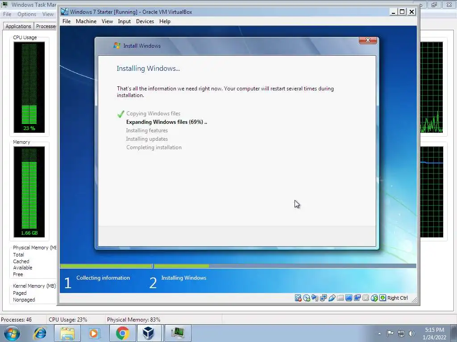Image resolution: width=457 pixels, height=342 pixels.
Task: Open VirtualBox File menu
Action: (x=66, y=21)
